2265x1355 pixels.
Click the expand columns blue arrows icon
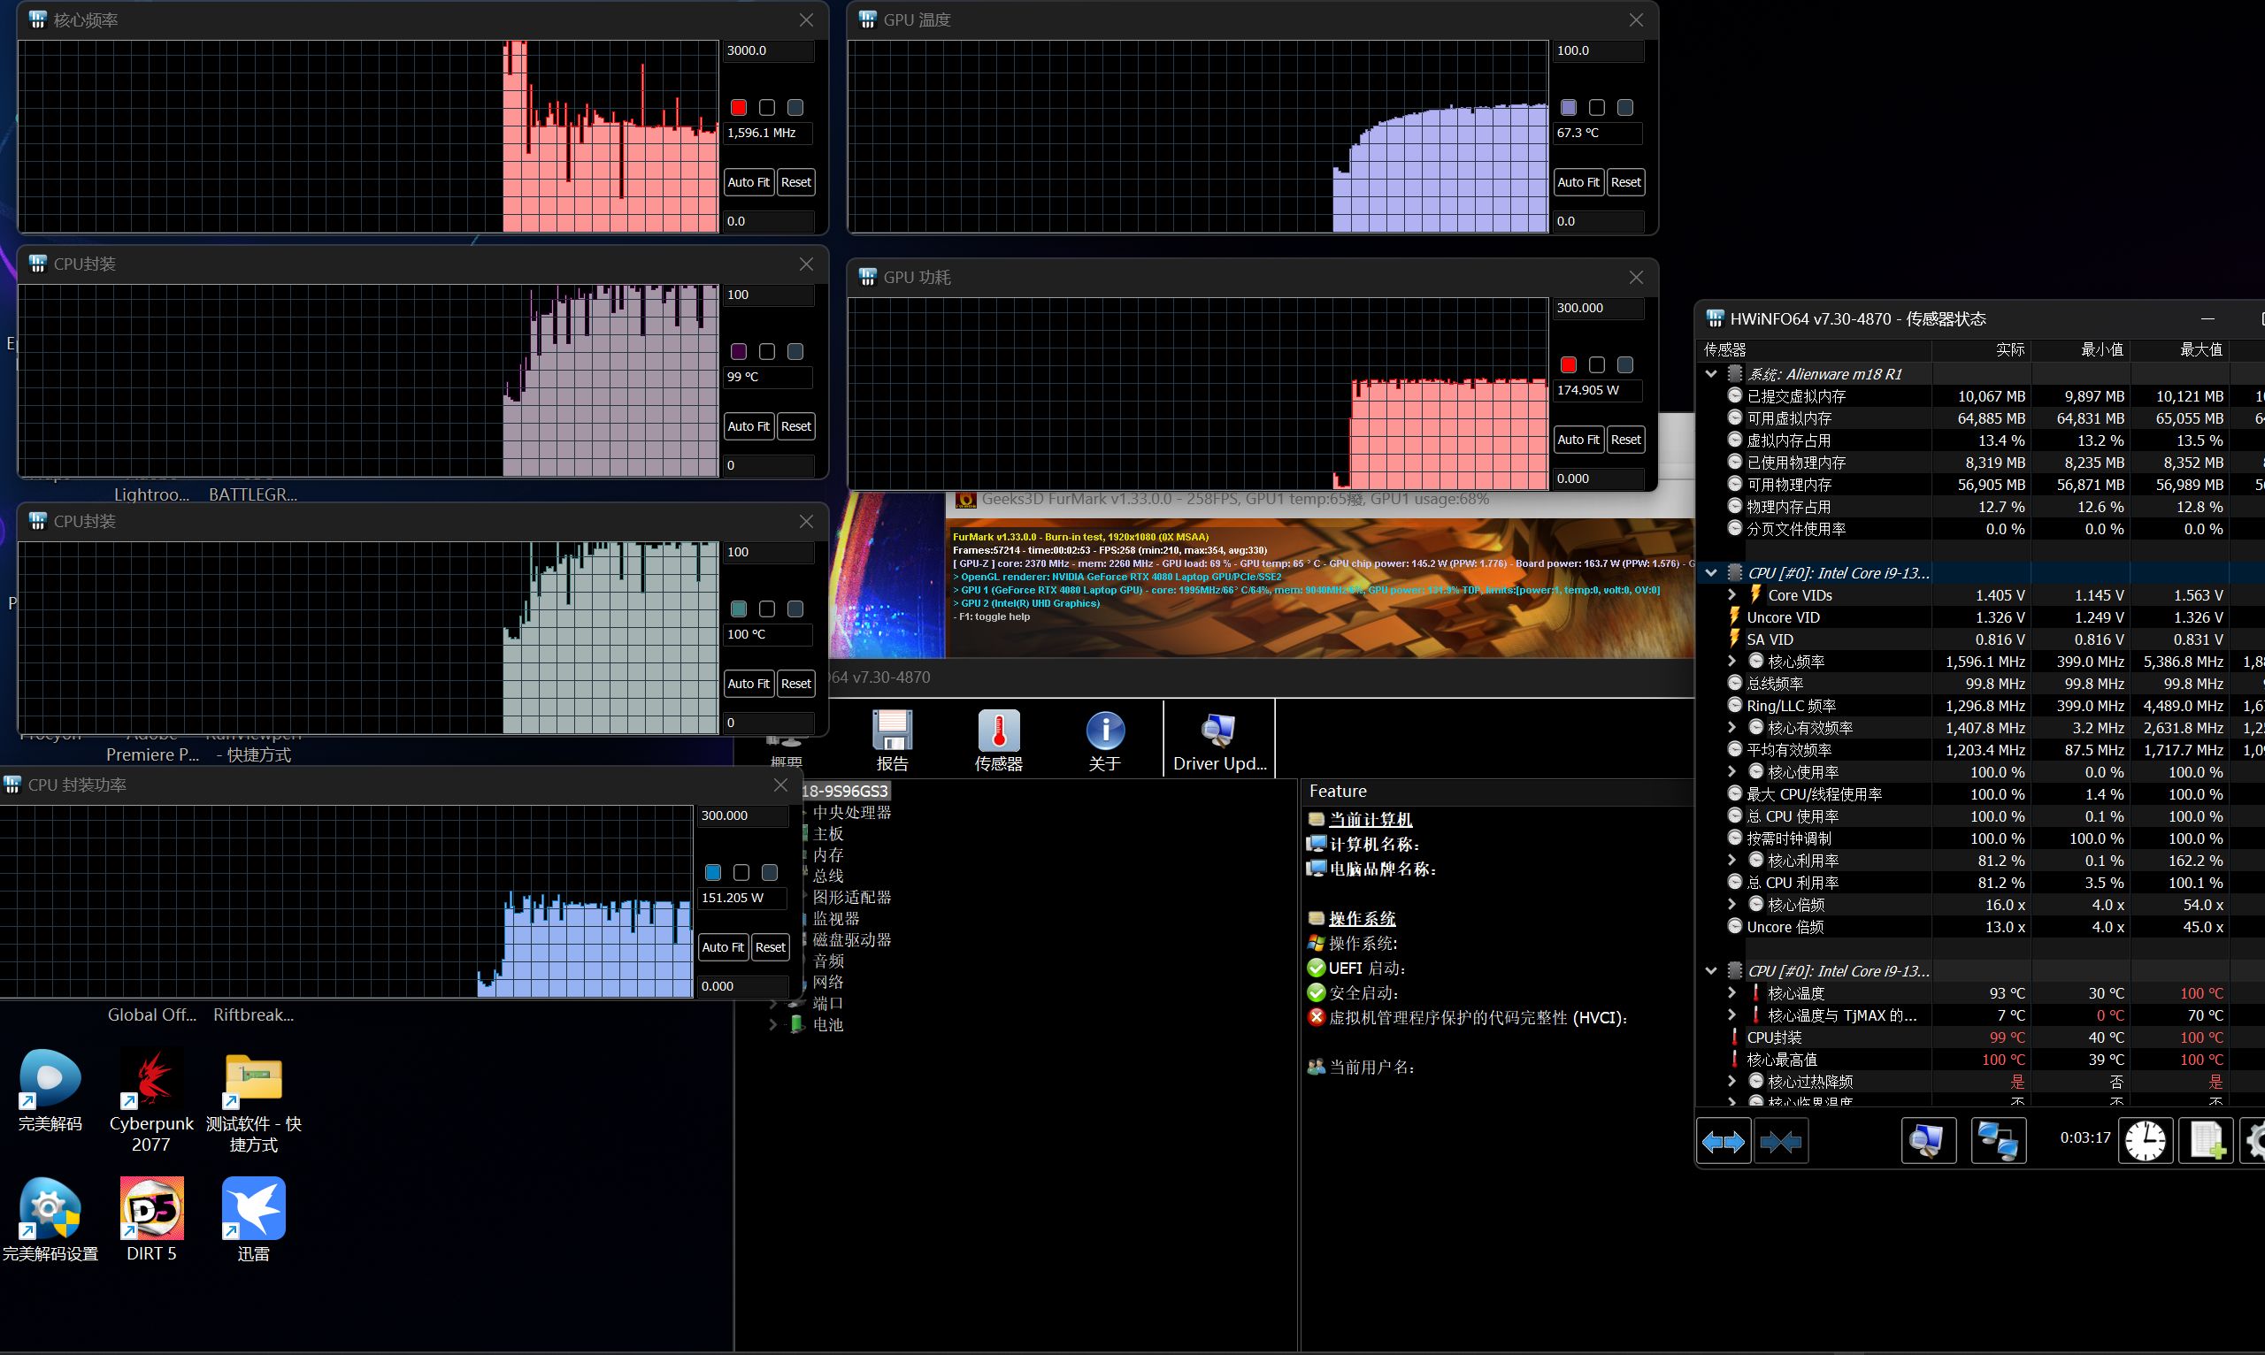(1724, 1140)
